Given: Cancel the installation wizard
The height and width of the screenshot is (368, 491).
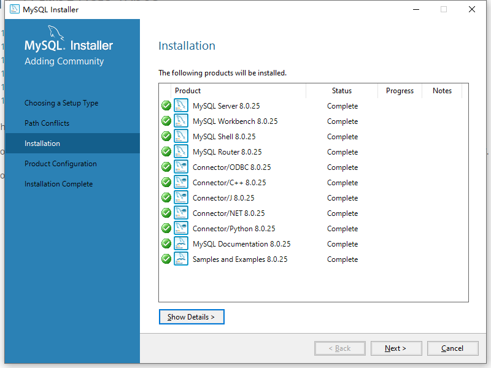Looking at the screenshot, I should tap(453, 348).
